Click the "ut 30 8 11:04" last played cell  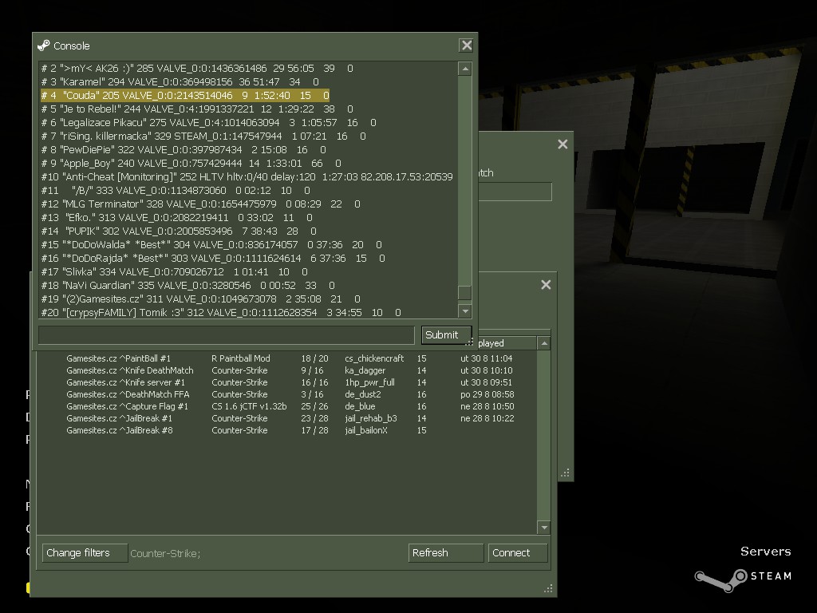click(x=486, y=358)
